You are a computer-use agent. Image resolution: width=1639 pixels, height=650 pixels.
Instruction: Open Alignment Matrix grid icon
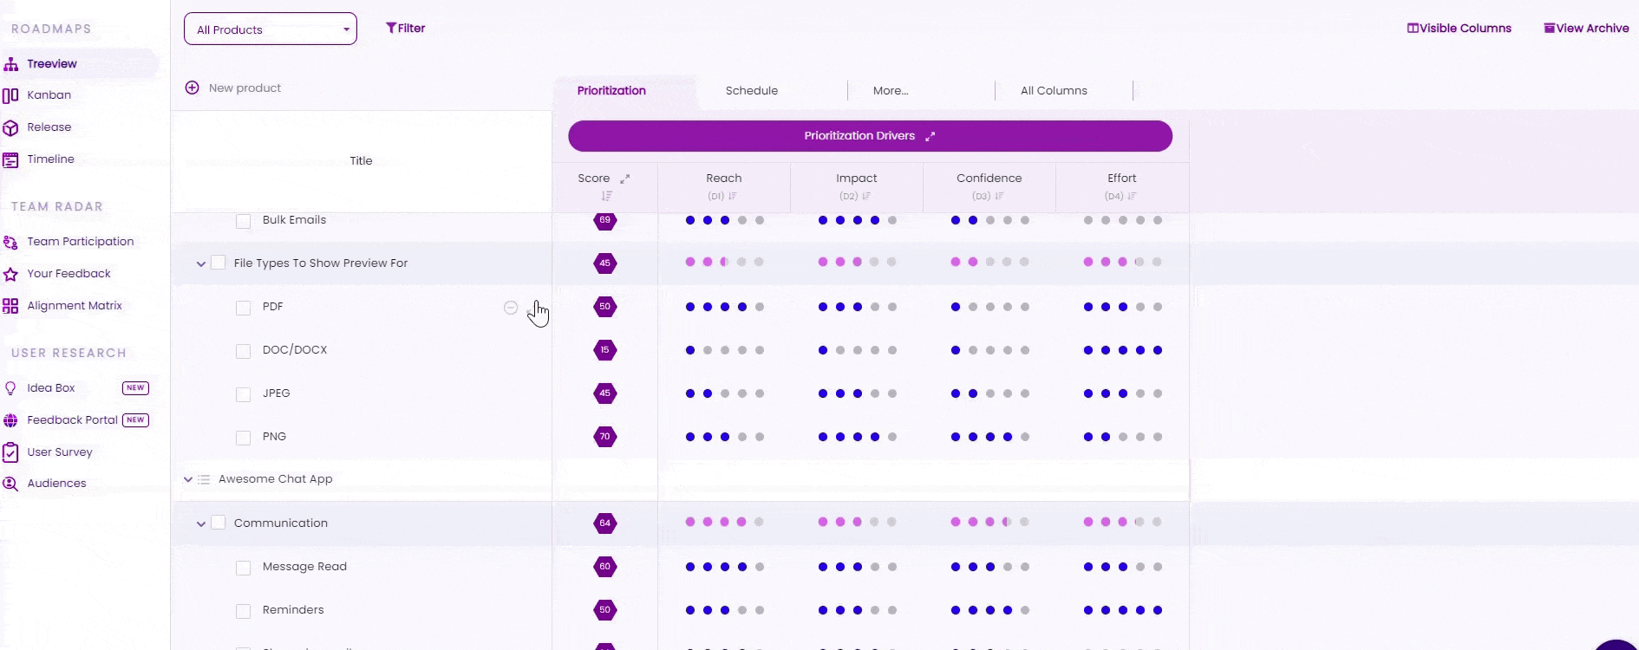click(10, 306)
